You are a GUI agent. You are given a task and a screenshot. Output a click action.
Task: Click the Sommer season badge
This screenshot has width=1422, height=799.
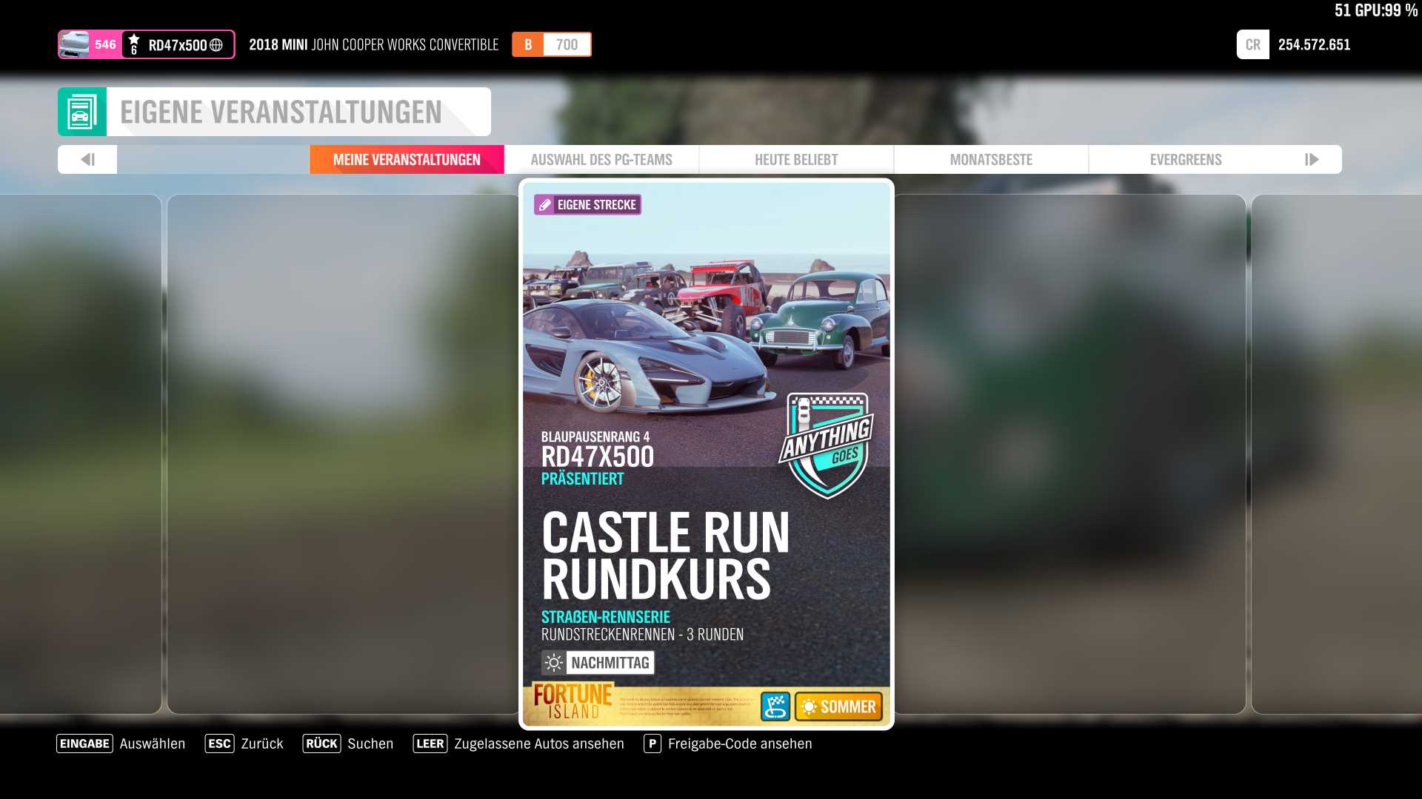(x=838, y=707)
